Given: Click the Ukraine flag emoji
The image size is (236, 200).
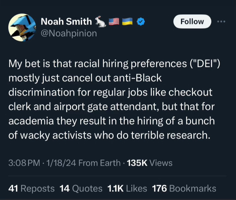Looking at the screenshot, I should [x=128, y=21].
